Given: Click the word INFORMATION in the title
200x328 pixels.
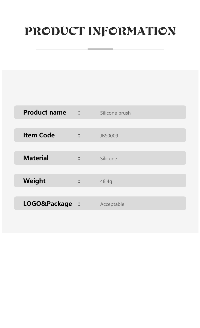Looking at the screenshot, I should point(132,31).
